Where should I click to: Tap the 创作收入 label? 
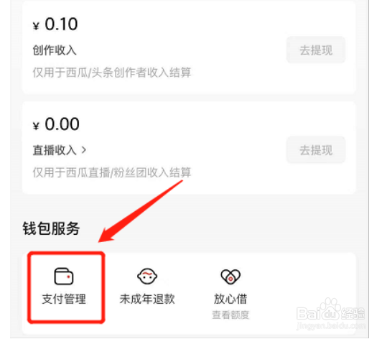55,50
